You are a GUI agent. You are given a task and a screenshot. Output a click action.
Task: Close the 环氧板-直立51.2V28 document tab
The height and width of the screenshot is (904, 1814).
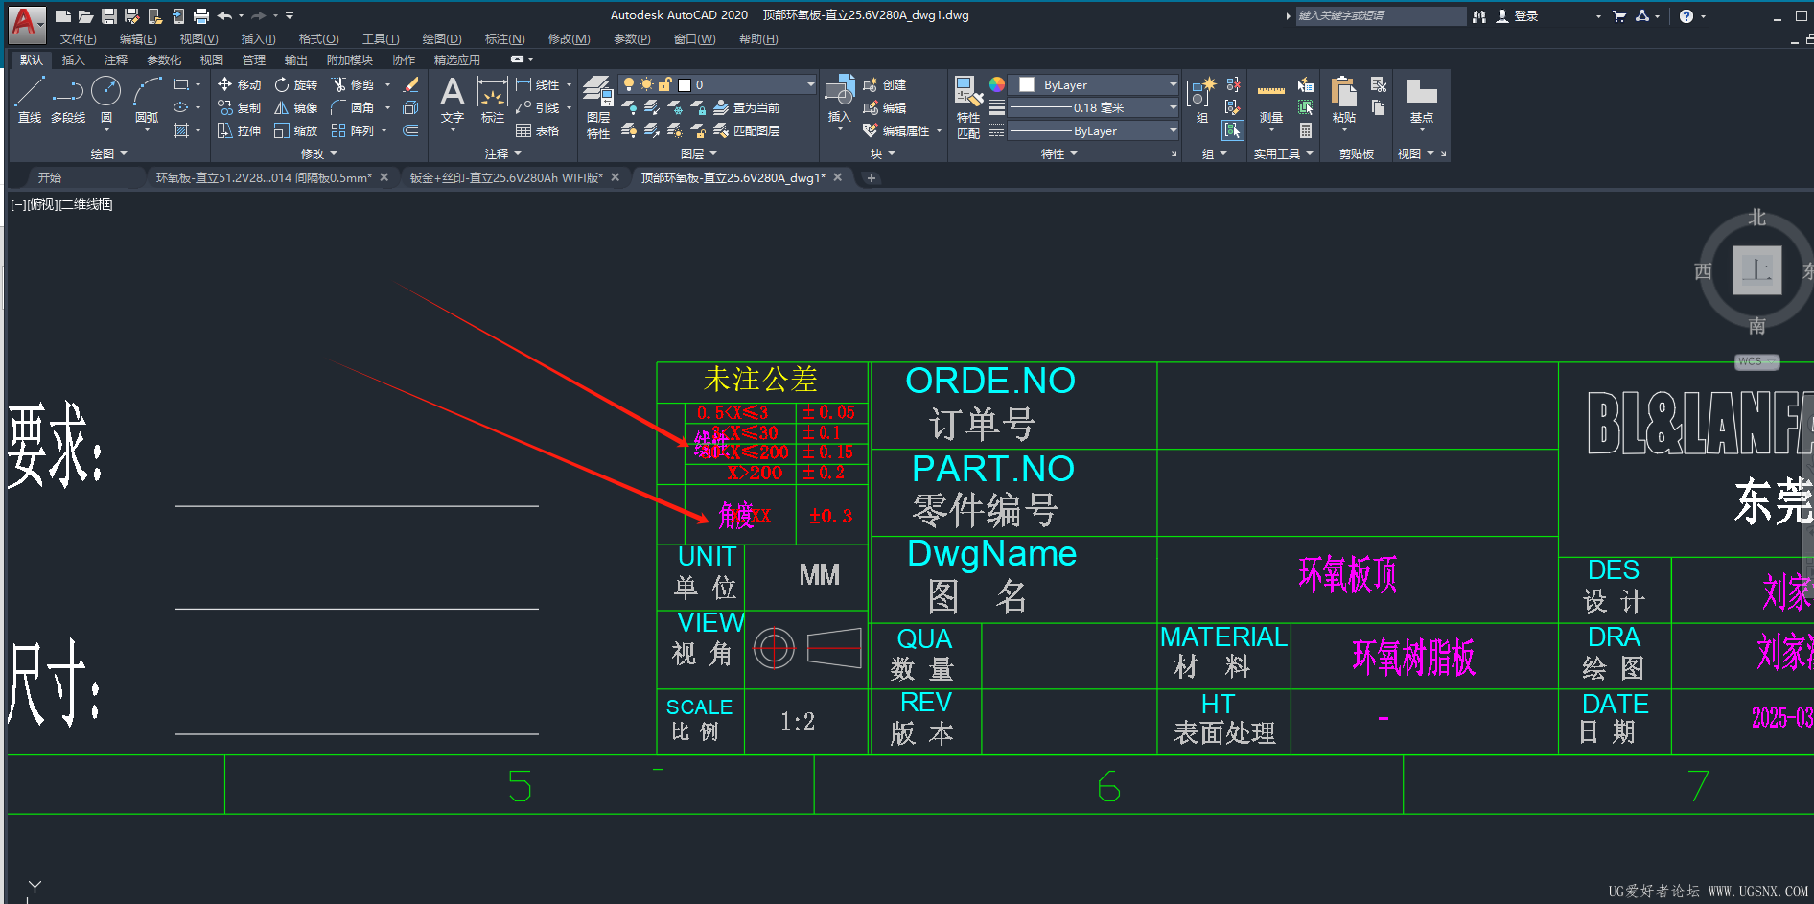tap(384, 177)
